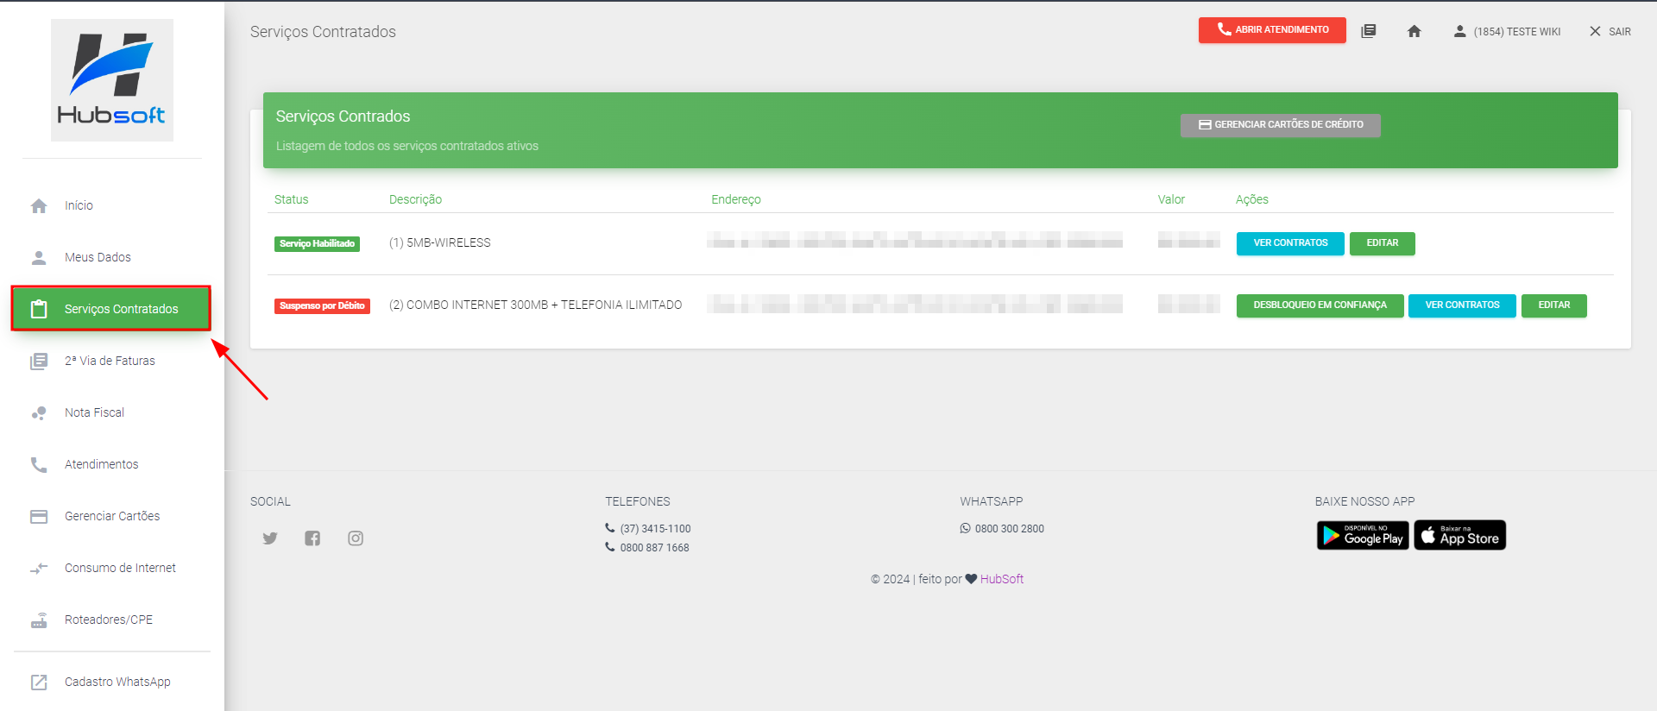Click Abrir Atendimento button
The width and height of the screenshot is (1657, 711).
click(x=1272, y=30)
